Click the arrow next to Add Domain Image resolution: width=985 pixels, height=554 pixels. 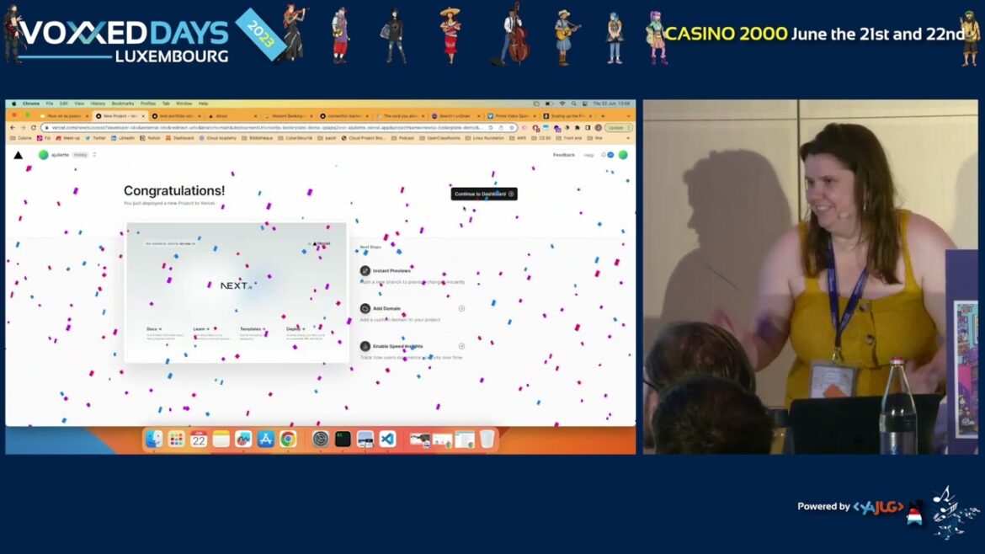[461, 308]
